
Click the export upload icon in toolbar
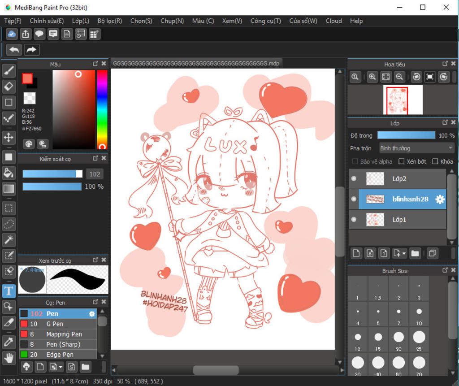26,34
